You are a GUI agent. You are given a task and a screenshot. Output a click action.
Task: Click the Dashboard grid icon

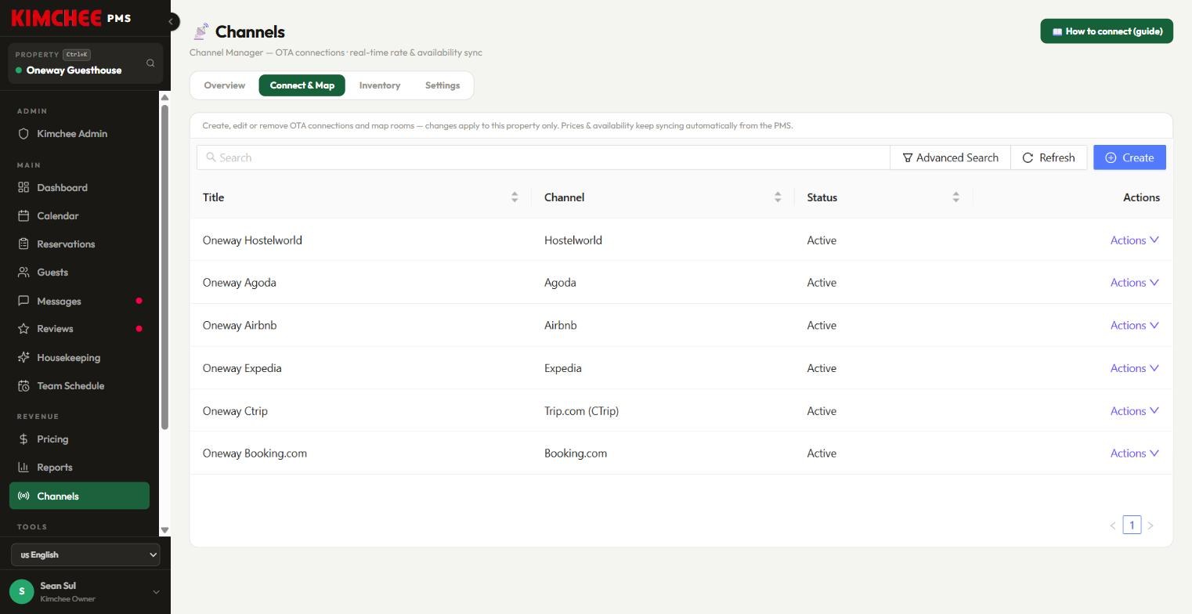pos(23,188)
